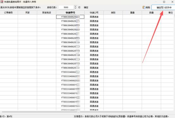Viewport: 175px width, 118px height.
Task: Select the 快递公司 column header
Action: [94, 13]
